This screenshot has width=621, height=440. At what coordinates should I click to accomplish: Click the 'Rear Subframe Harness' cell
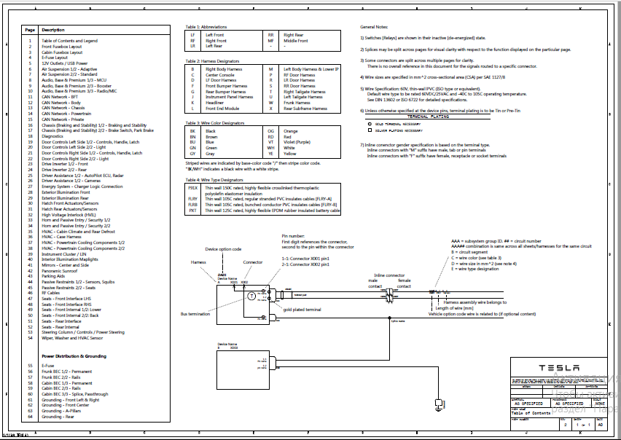305,109
